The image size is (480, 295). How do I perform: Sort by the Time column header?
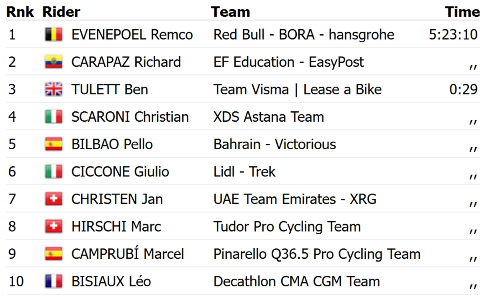(x=462, y=12)
